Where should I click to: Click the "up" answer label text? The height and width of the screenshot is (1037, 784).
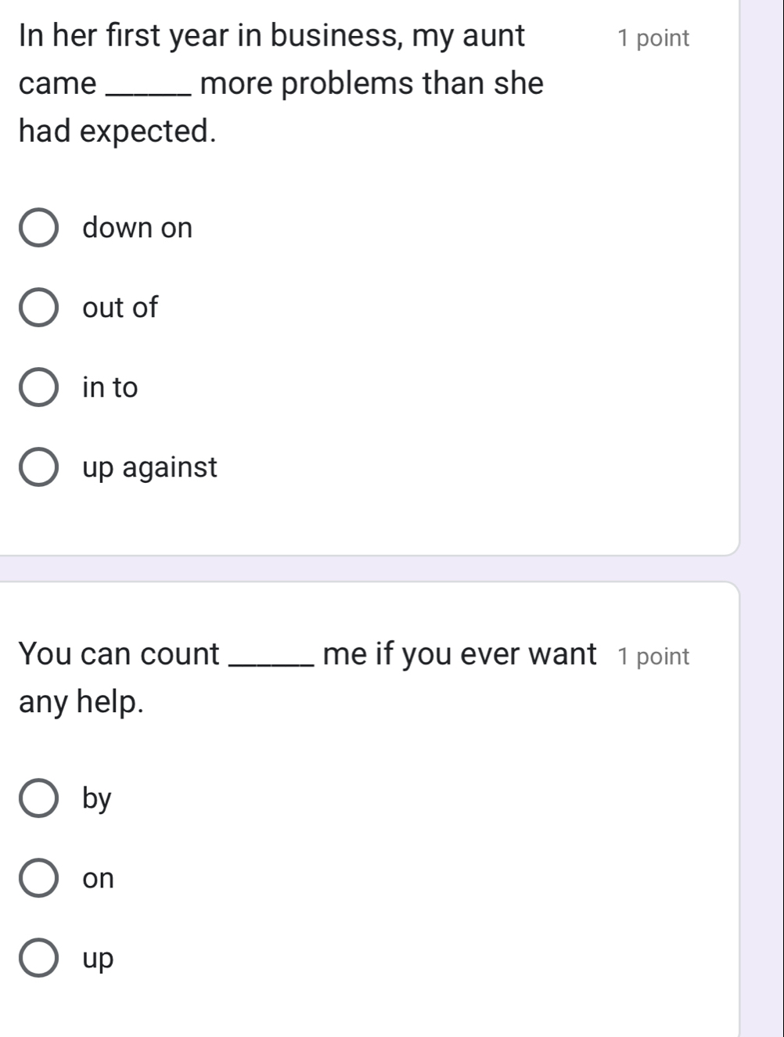click(x=99, y=960)
